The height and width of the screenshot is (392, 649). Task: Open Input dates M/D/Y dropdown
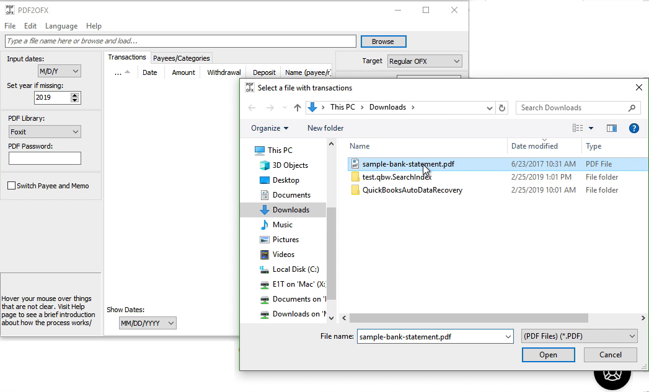coord(59,71)
